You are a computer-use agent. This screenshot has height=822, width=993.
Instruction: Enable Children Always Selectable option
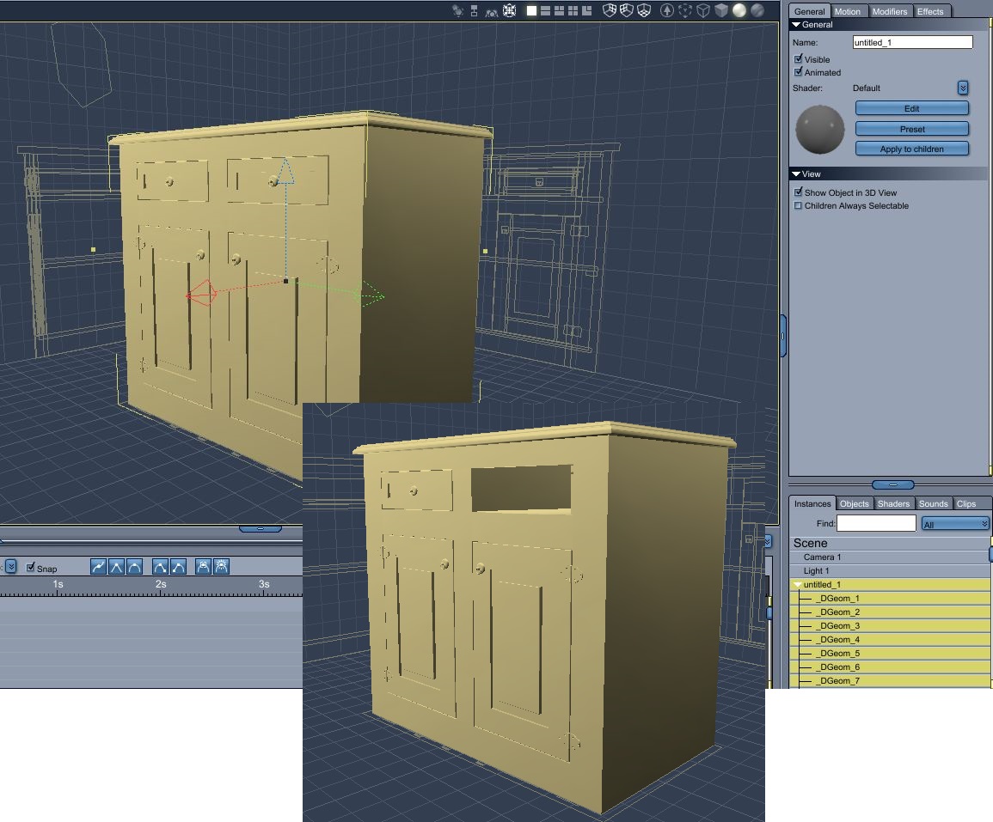click(x=799, y=206)
